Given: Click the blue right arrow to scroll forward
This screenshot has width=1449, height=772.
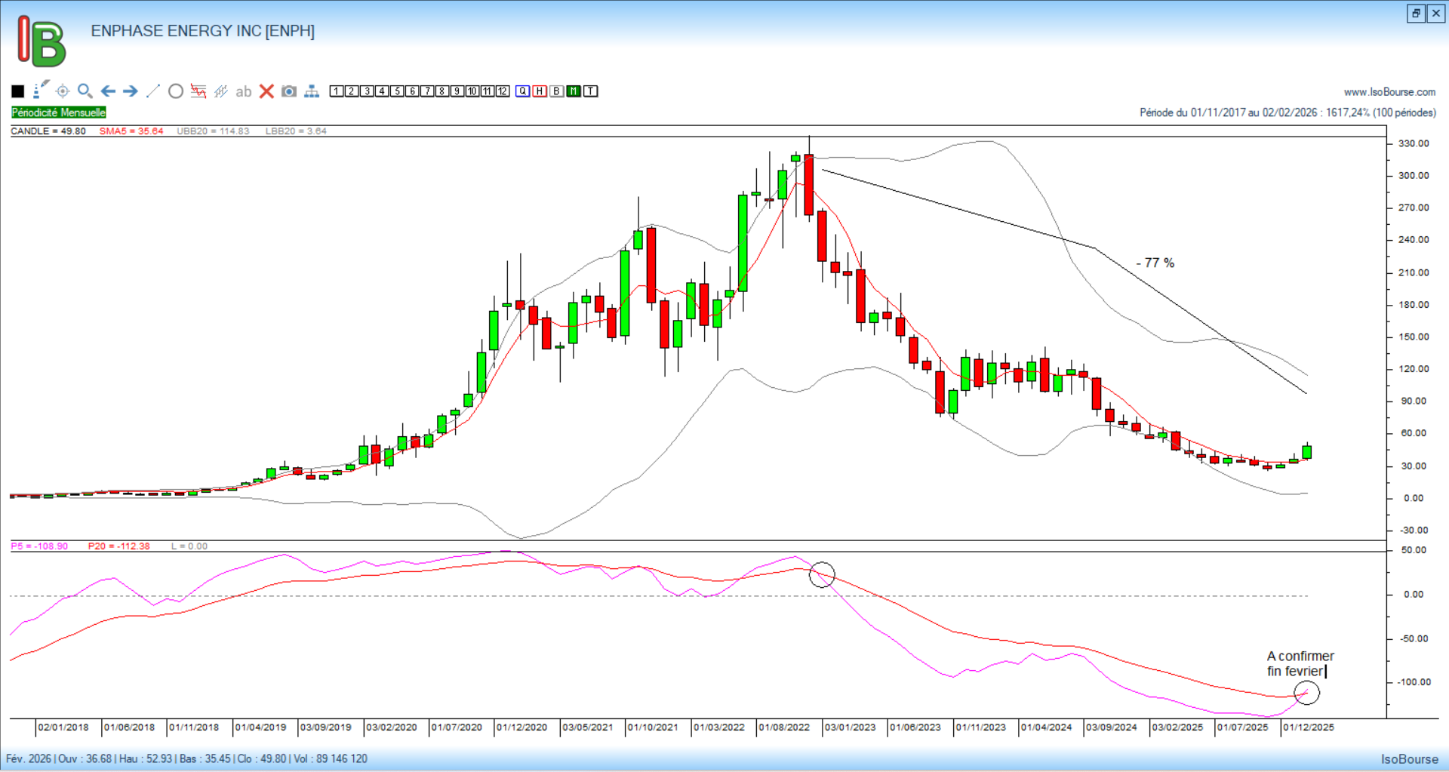Looking at the screenshot, I should (x=131, y=91).
